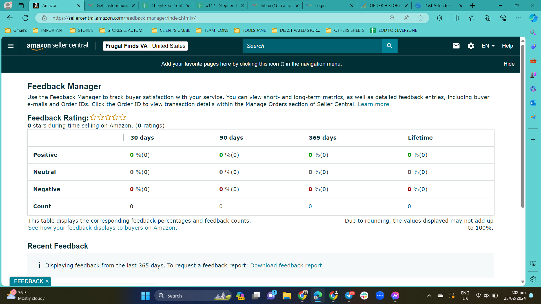Open Edge sidebar settings gear

coord(533,279)
